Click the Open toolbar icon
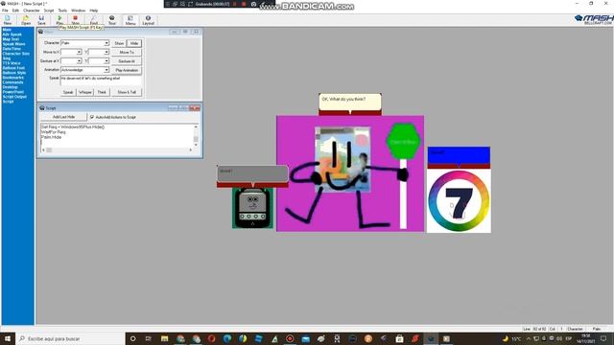614x345 pixels. click(26, 20)
